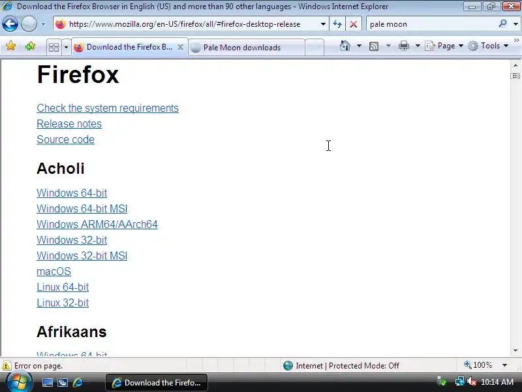Expand the Feeds dropdown arrow
Viewport: 522px width, 392px height.
388,46
